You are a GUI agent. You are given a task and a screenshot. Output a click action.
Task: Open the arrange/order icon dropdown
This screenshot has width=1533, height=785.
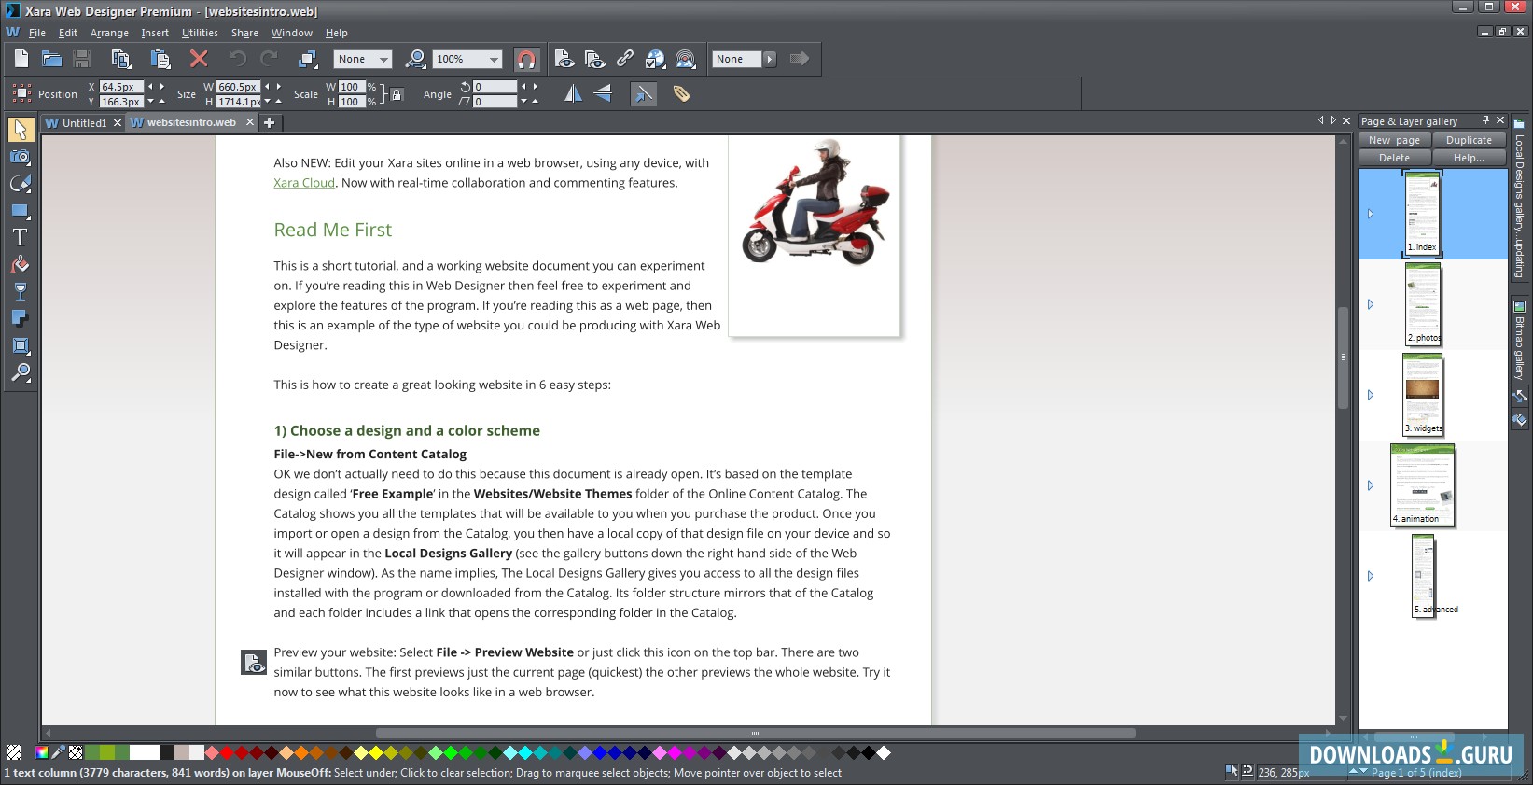[x=307, y=59]
